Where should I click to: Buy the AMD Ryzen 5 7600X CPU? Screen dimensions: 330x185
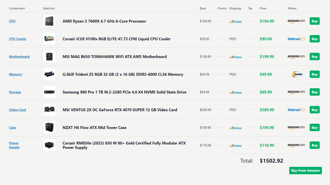314,21
